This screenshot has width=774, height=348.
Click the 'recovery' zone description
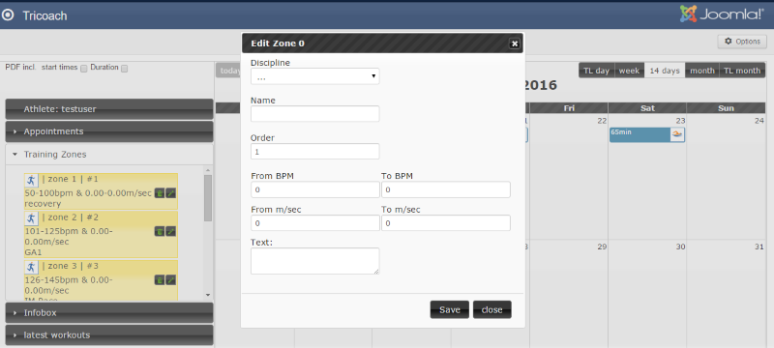[x=43, y=204]
